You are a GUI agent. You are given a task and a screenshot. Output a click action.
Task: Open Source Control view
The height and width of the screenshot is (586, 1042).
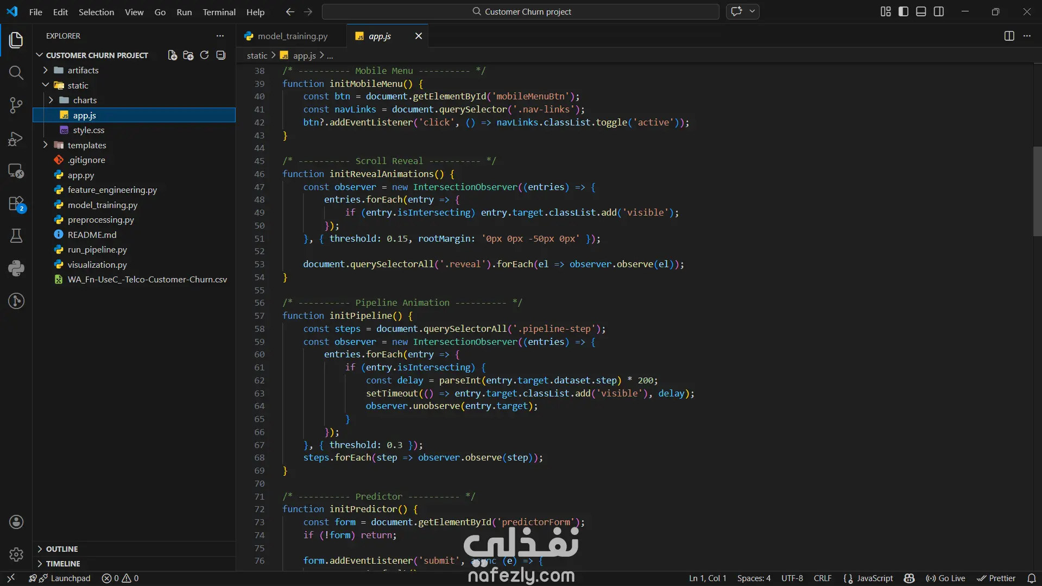(x=16, y=105)
